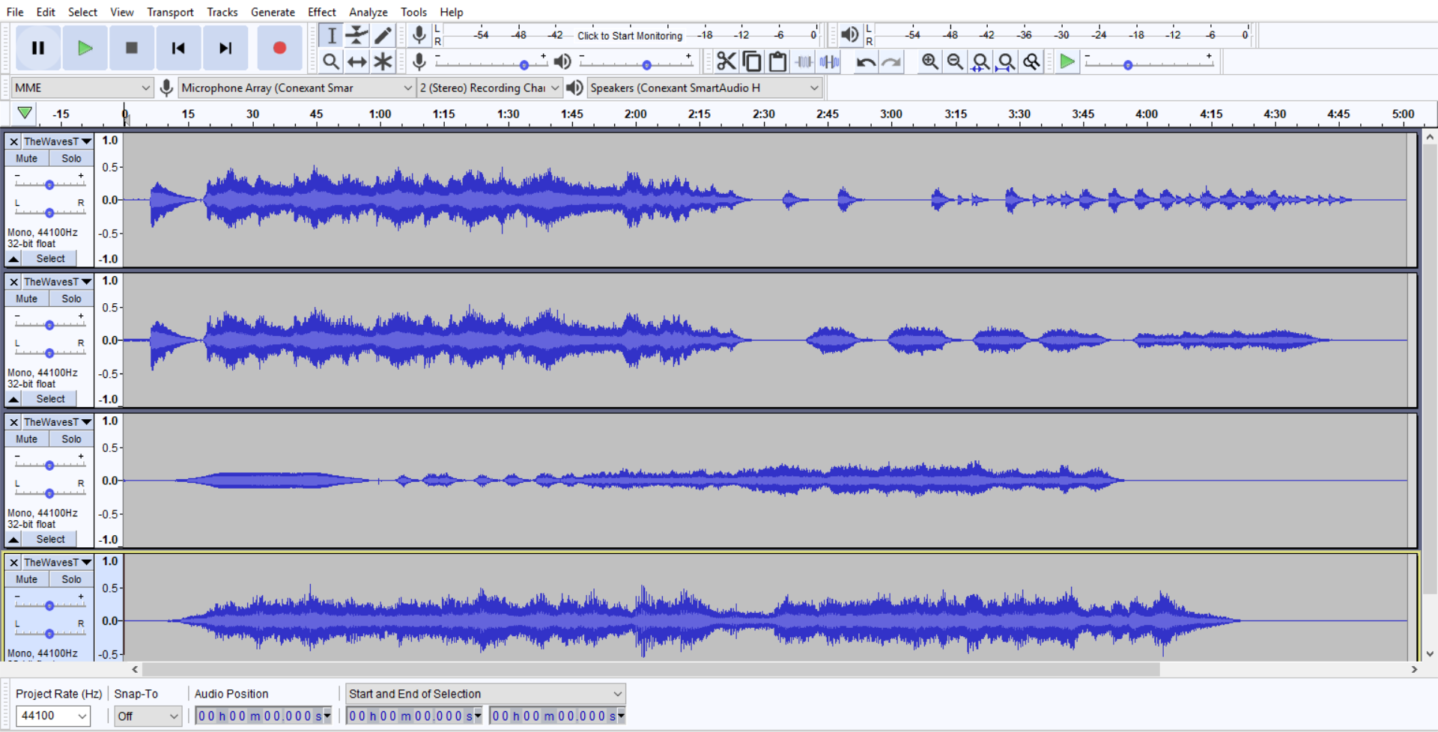Image resolution: width=1438 pixels, height=732 pixels.
Task: Open the Stereo Recording Channels dropdown
Action: pos(489,88)
